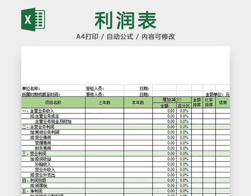This screenshot has height=196, width=251.
Task: Click the Excel logo icon
Action: coord(33,20)
